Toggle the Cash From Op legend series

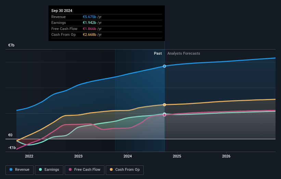125,170
